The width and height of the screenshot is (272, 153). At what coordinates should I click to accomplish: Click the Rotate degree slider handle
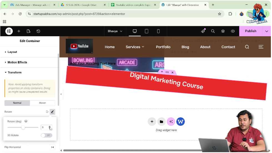pos(23,128)
